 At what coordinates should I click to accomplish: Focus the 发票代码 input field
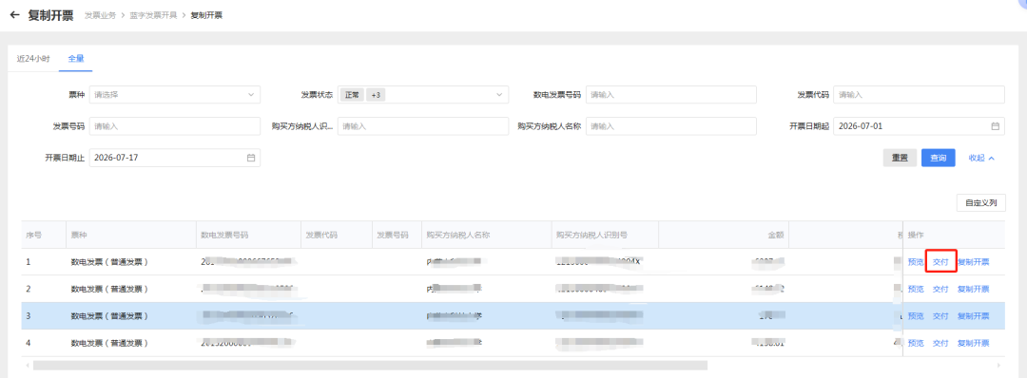tap(919, 95)
